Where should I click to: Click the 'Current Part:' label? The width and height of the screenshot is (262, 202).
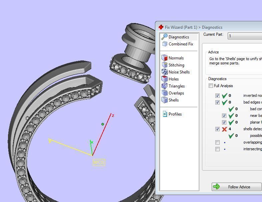pos(213,34)
